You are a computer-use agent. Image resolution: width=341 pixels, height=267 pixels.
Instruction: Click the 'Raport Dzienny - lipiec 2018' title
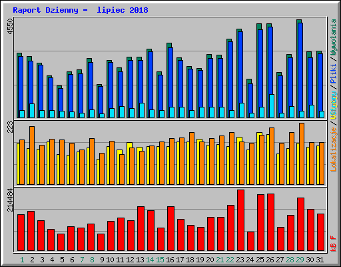pyautogui.click(x=81, y=10)
